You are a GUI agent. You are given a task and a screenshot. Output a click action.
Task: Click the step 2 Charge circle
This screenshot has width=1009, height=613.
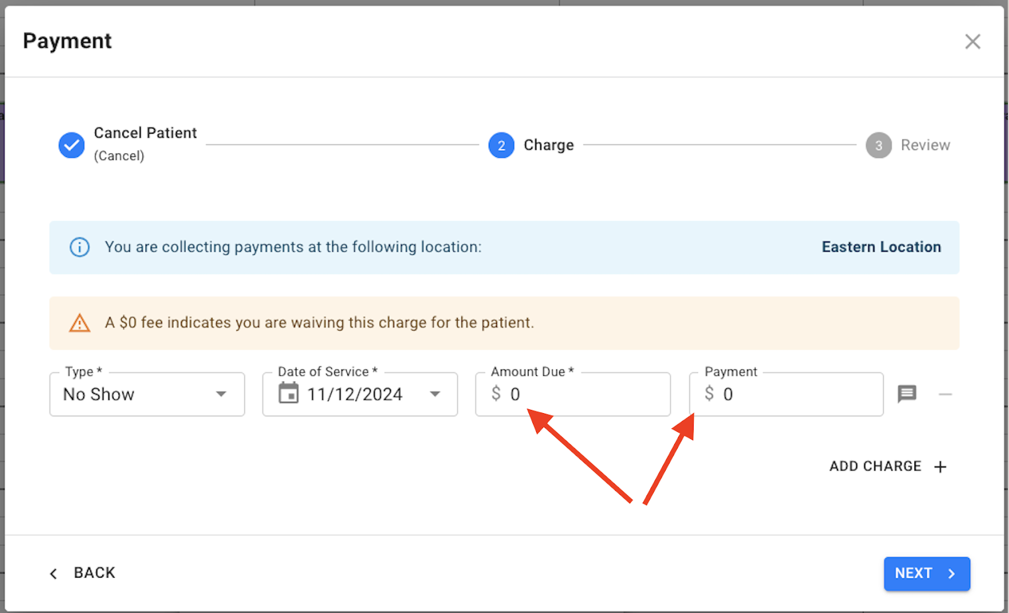501,145
